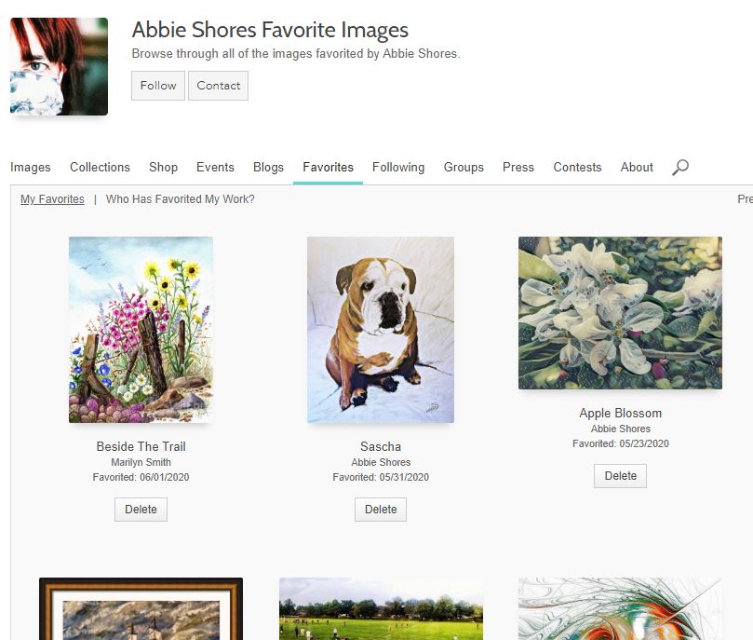
Task: Open Marilyn Smith artist link
Action: [x=141, y=462]
